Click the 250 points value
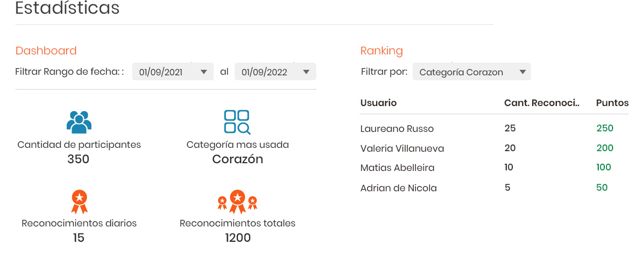 605,129
